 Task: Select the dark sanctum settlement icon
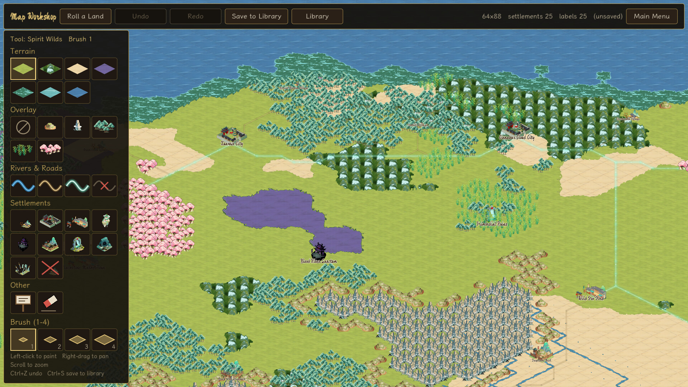[23, 244]
